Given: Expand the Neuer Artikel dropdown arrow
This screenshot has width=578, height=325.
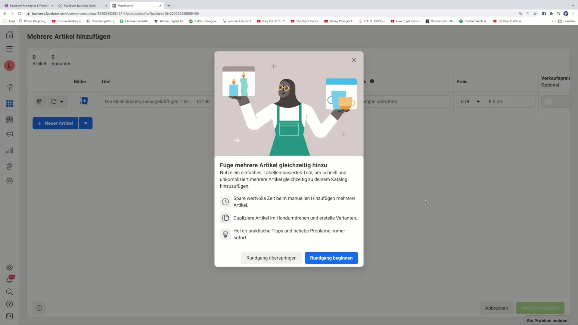Looking at the screenshot, I should coord(86,123).
